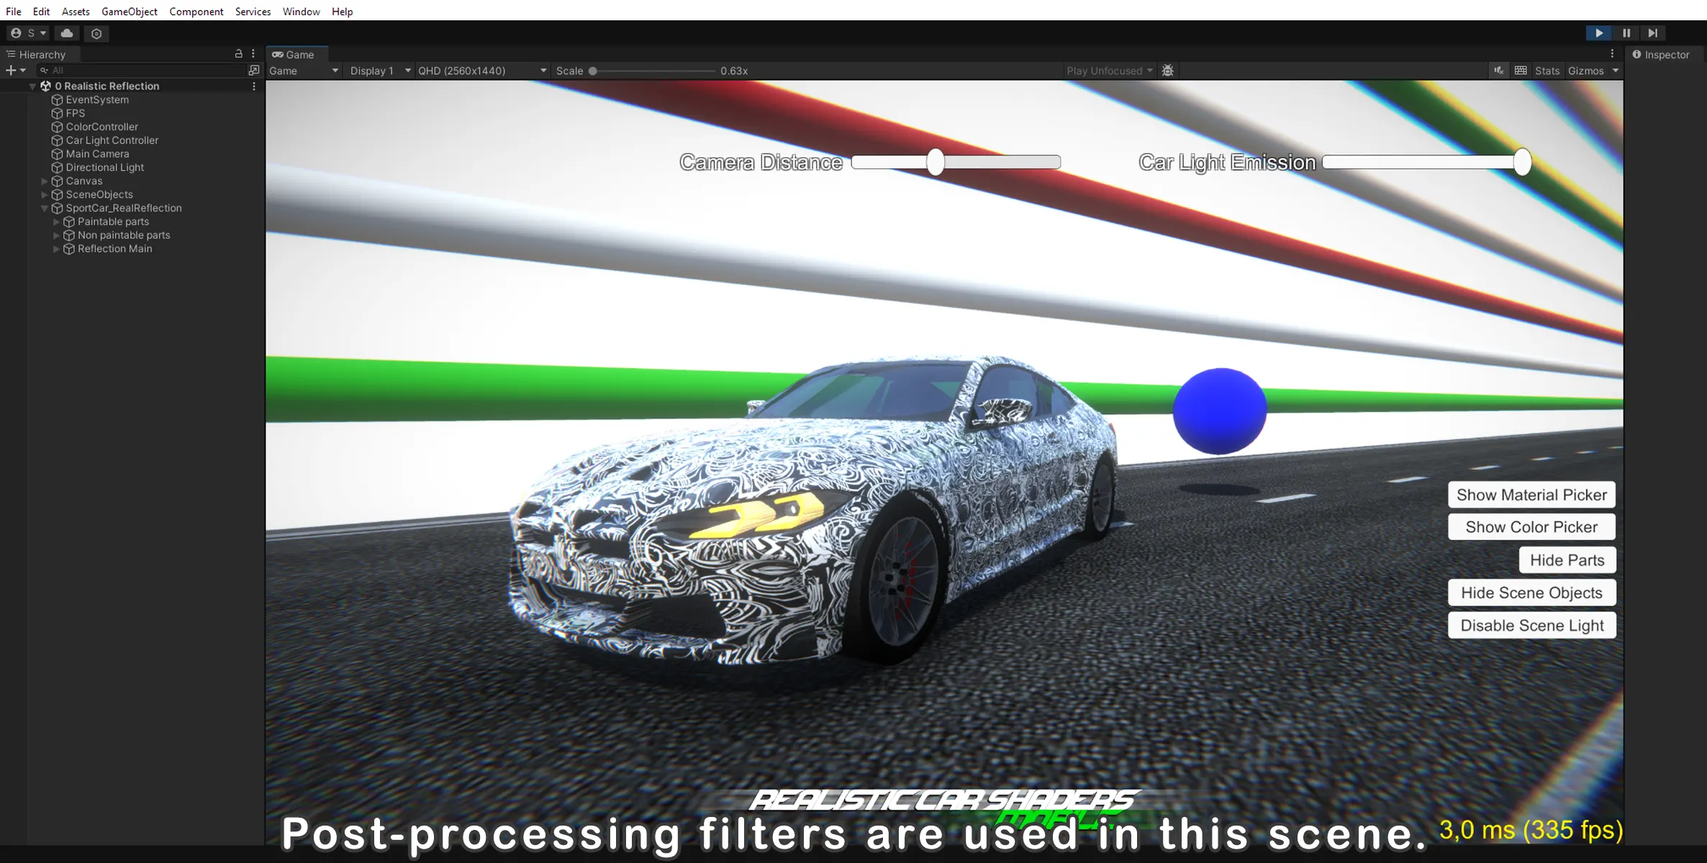Click the frame debugger bug icon

[1168, 70]
